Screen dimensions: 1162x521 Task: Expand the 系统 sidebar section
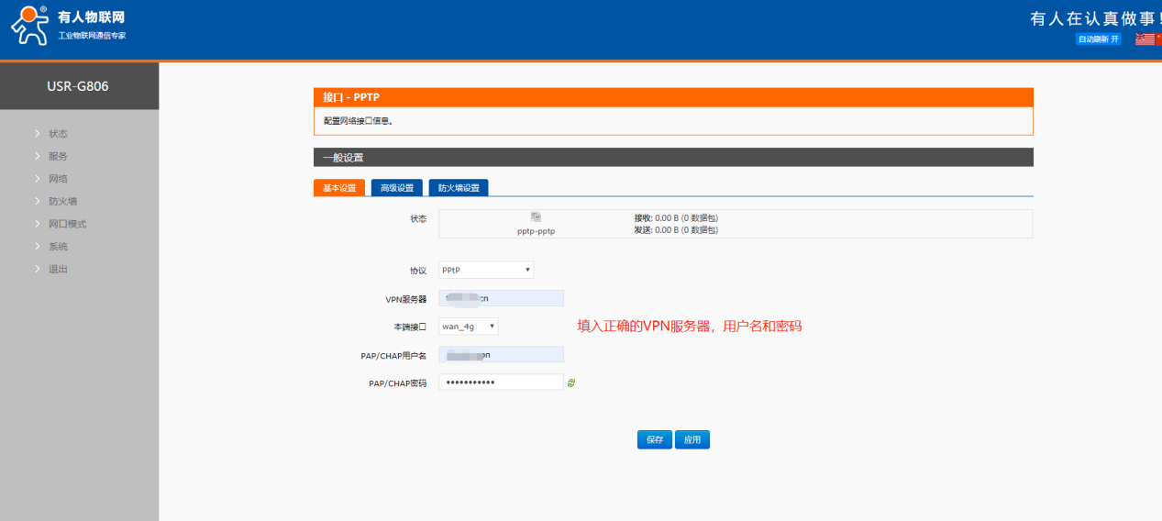coord(58,247)
